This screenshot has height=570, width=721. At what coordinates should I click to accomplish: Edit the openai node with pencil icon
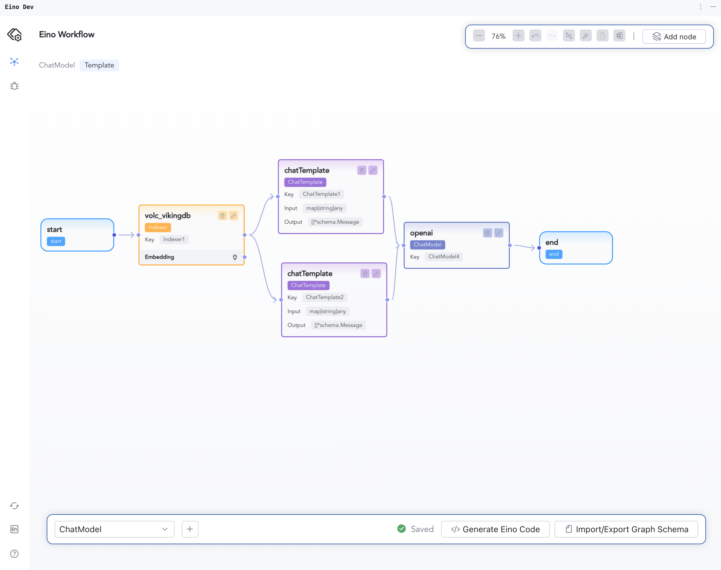[x=498, y=233]
